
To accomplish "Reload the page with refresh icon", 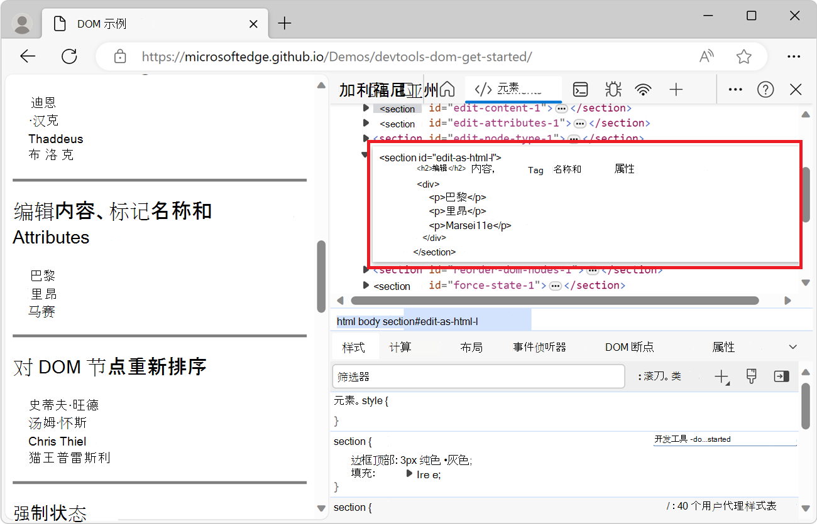I will pyautogui.click(x=69, y=56).
